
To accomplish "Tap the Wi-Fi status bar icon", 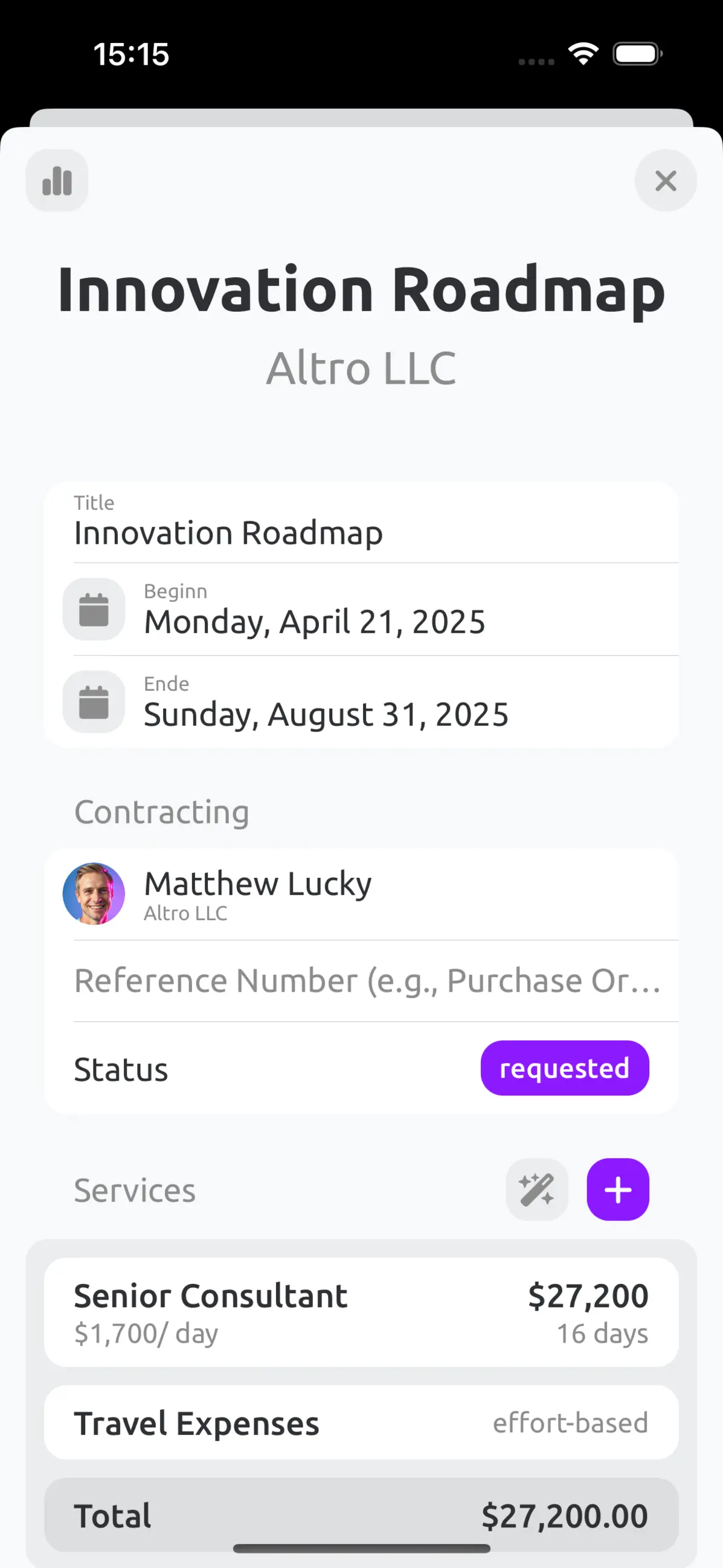I will (583, 54).
